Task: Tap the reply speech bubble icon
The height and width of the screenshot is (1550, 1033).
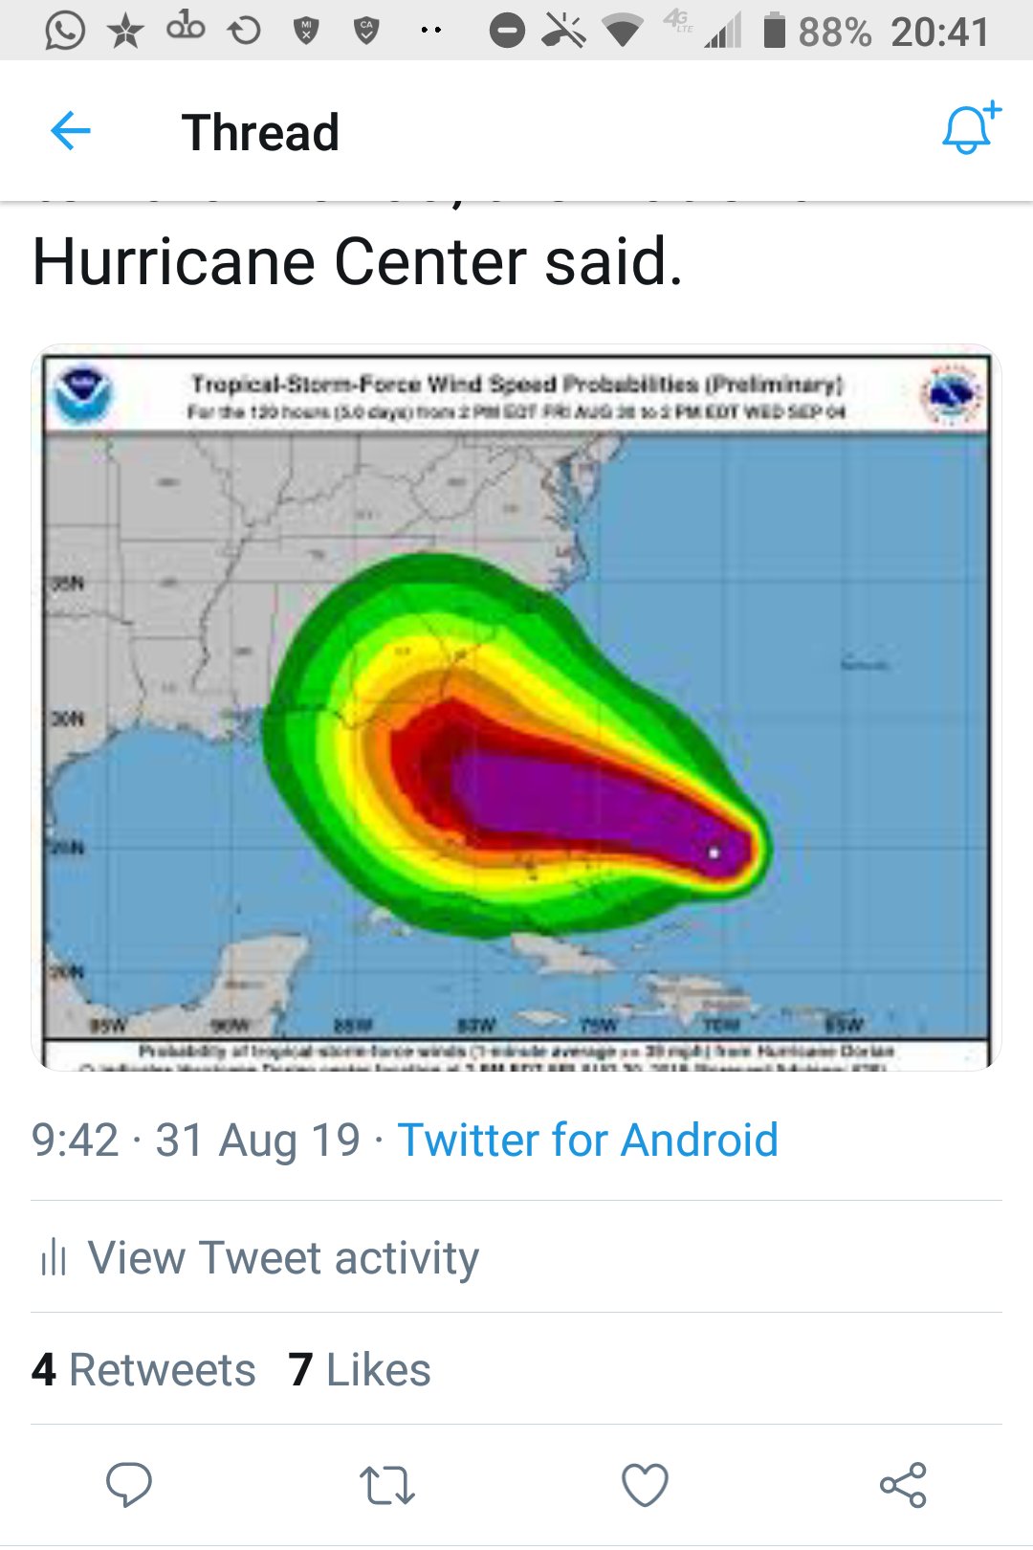Action: [128, 1485]
